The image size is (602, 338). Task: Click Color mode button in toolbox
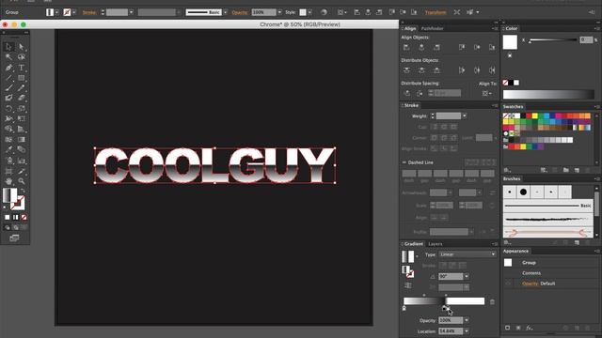pyautogui.click(x=8, y=217)
